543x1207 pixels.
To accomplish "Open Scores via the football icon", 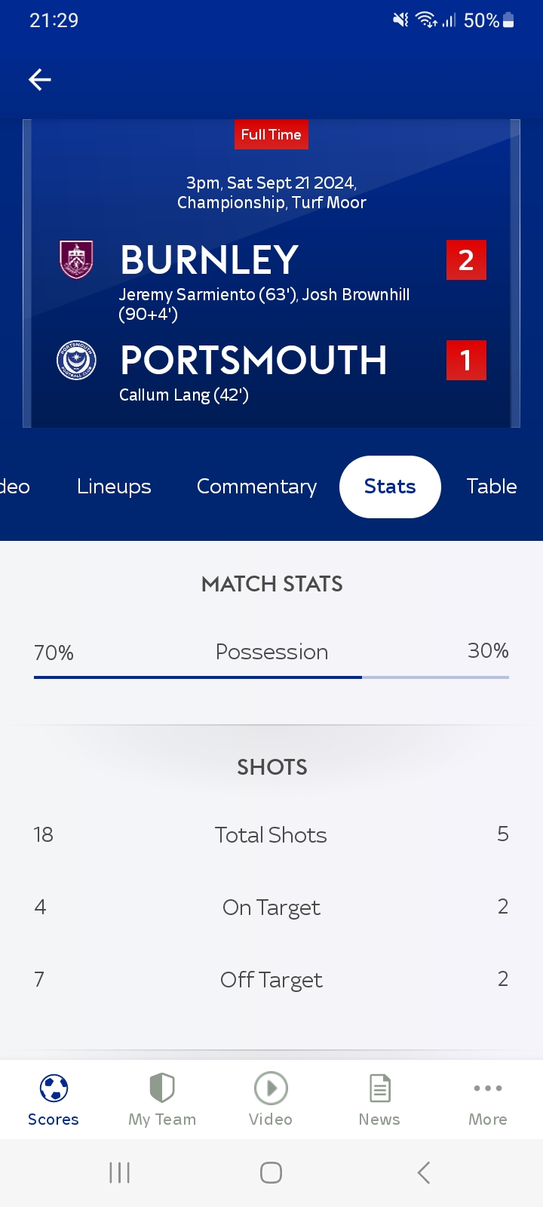I will coord(54,1089).
